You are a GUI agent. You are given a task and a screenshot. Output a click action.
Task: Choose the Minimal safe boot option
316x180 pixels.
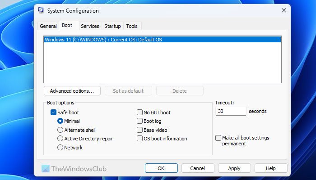click(60, 121)
